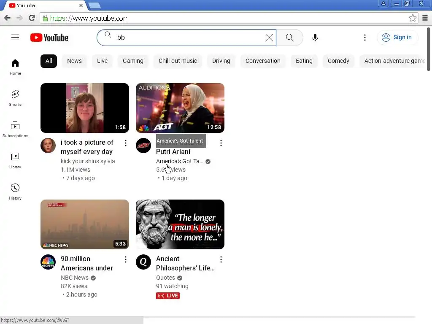Go to the YouTube logo home
This screenshot has width=432, height=324.
click(x=49, y=38)
